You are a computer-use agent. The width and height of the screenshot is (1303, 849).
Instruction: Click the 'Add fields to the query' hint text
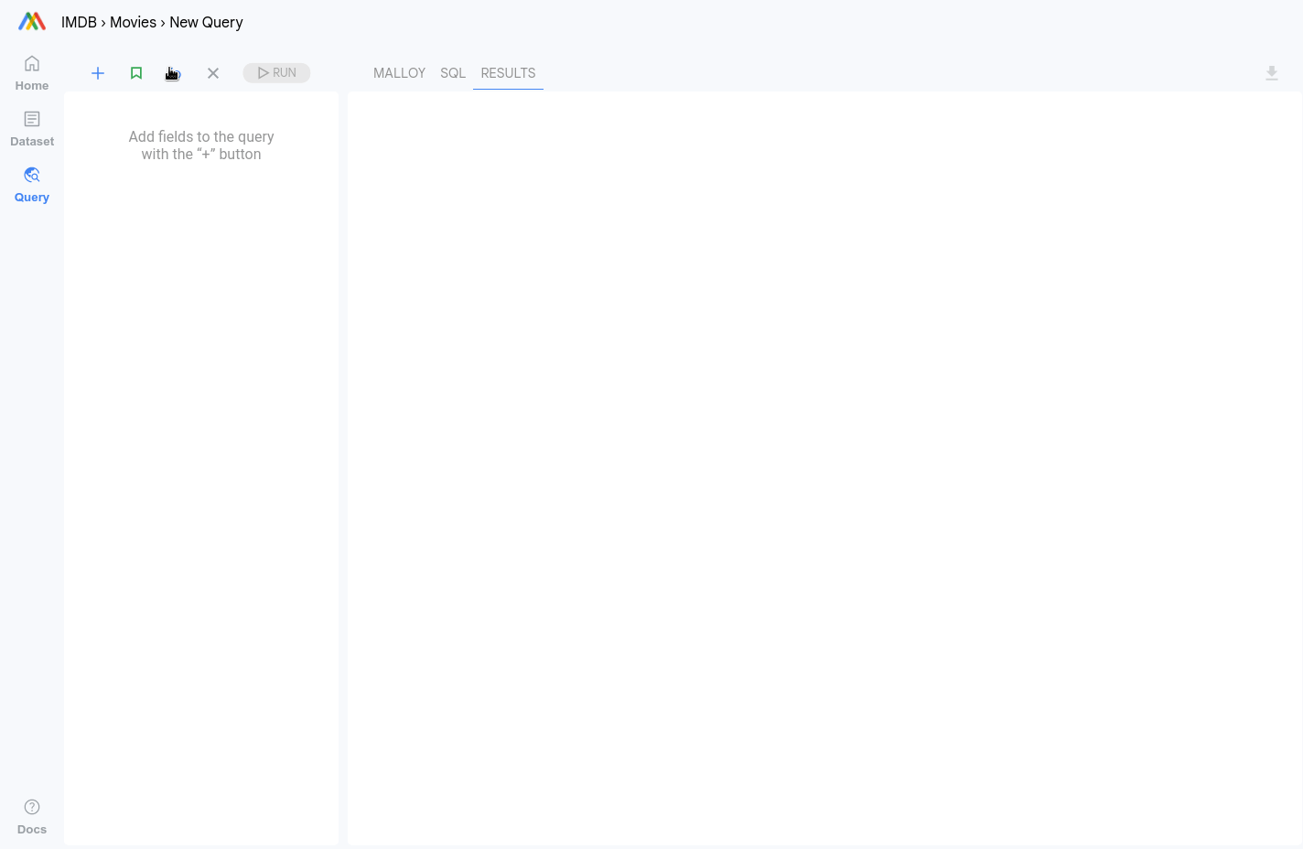[201, 145]
